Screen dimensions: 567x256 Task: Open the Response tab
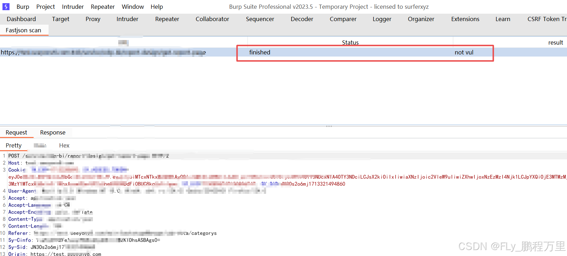[x=53, y=132]
